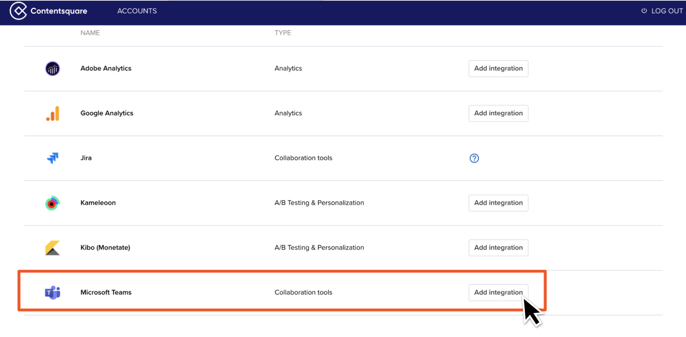This screenshot has width=686, height=337.
Task: Click the Jira help question mark icon
Action: (474, 158)
